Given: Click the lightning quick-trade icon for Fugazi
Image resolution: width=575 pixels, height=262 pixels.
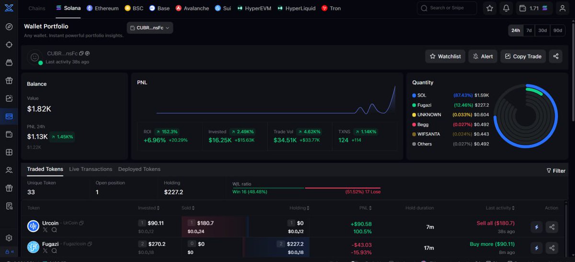Looking at the screenshot, I should (x=537, y=248).
